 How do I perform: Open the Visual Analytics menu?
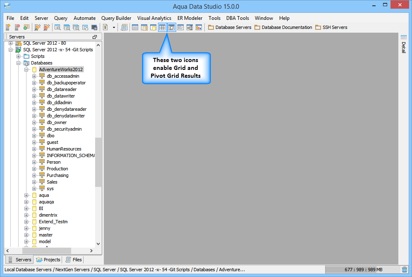(154, 18)
